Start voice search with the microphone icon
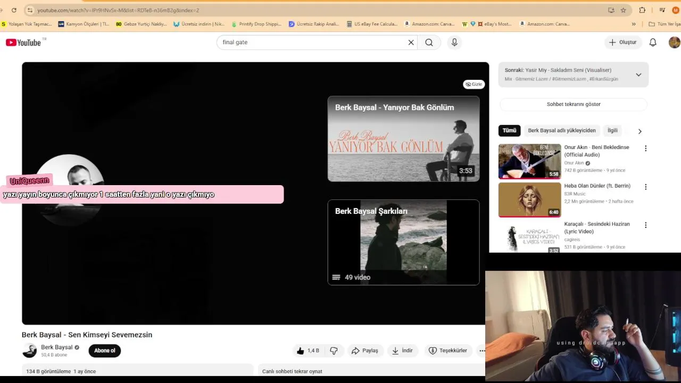Screen dimensions: 681x383 (x=454, y=43)
